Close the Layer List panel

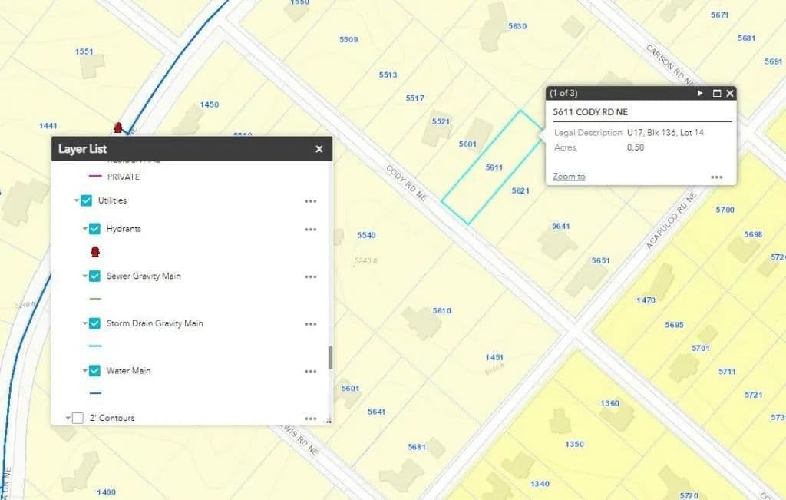pos(319,149)
